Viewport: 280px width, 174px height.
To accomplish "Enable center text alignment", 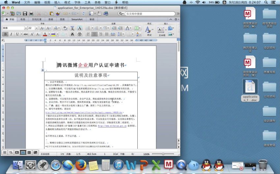I will [95, 34].
